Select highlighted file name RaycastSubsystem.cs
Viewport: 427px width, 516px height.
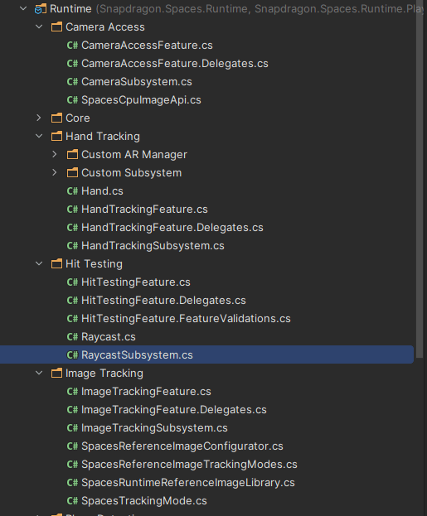tap(137, 355)
